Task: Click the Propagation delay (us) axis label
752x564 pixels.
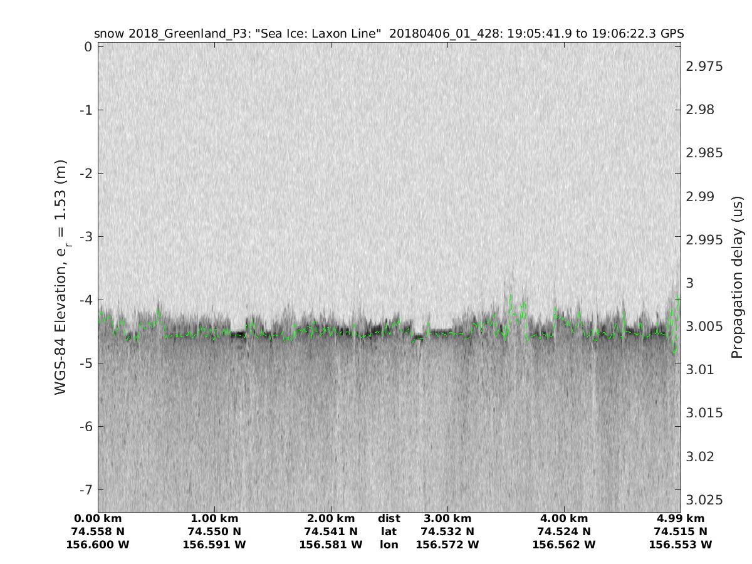Action: coord(737,278)
